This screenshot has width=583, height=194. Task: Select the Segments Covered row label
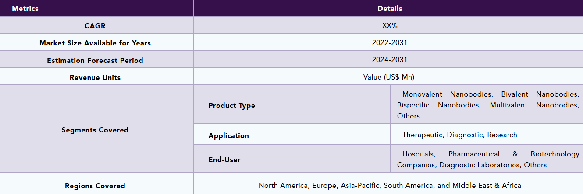(95, 130)
